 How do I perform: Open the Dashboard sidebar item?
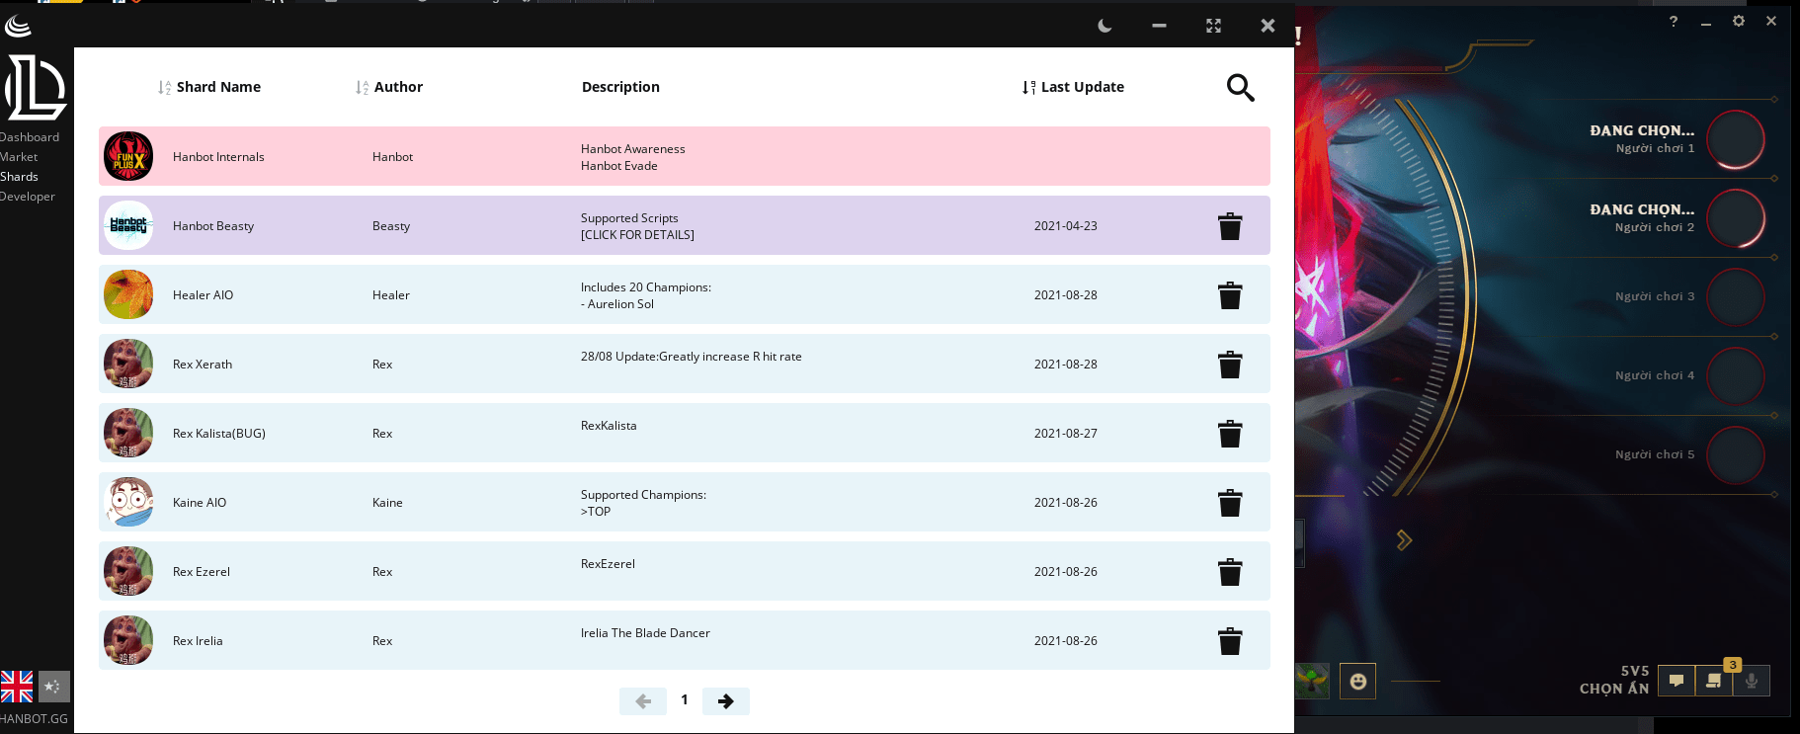tap(30, 137)
